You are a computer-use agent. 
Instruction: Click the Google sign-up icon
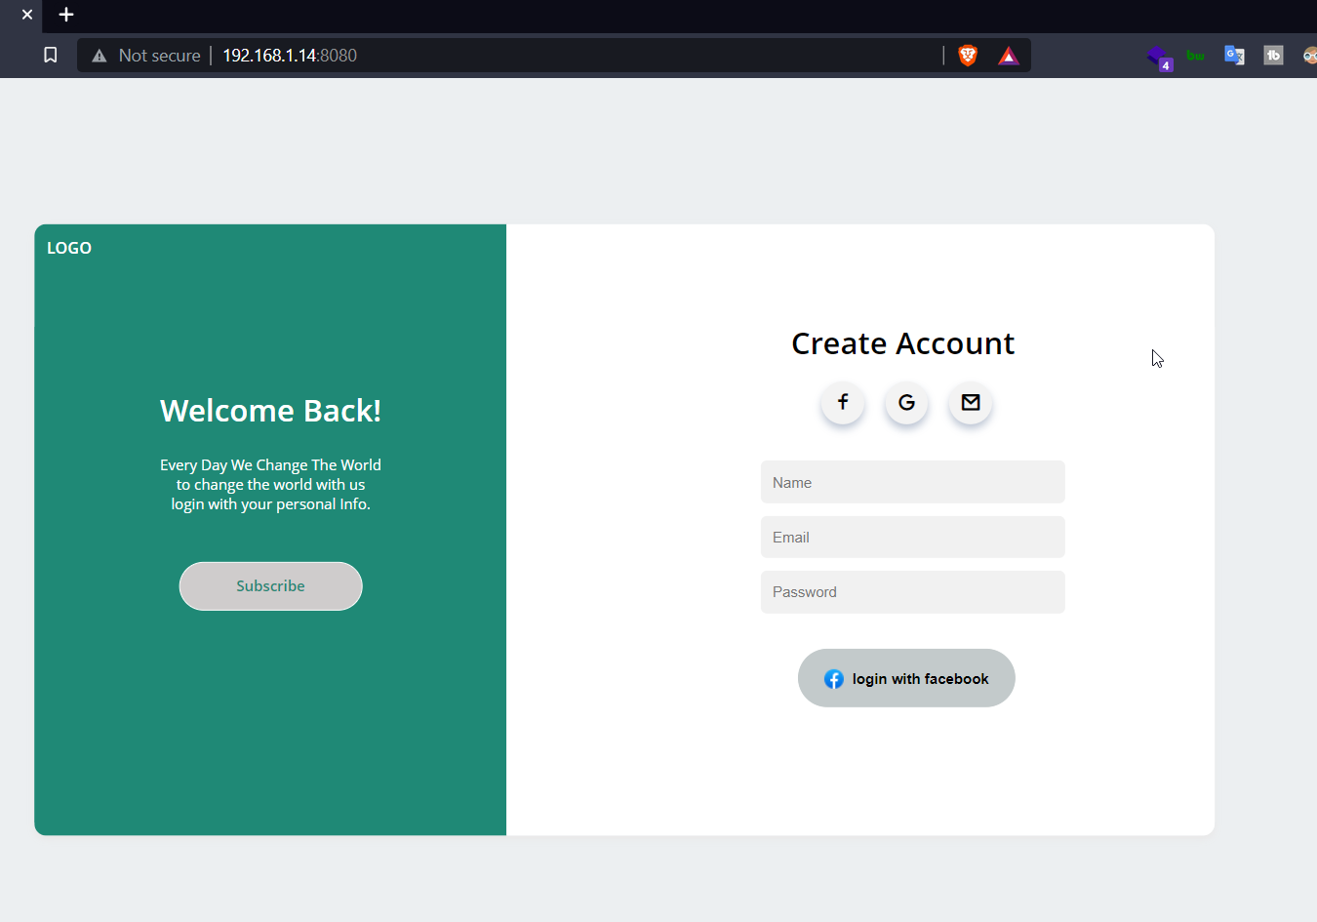(906, 402)
